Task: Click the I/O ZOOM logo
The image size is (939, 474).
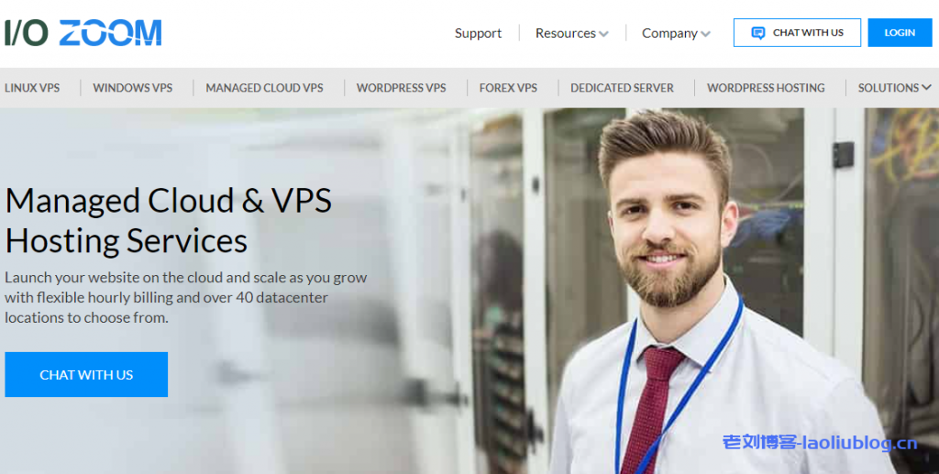Action: [83, 33]
